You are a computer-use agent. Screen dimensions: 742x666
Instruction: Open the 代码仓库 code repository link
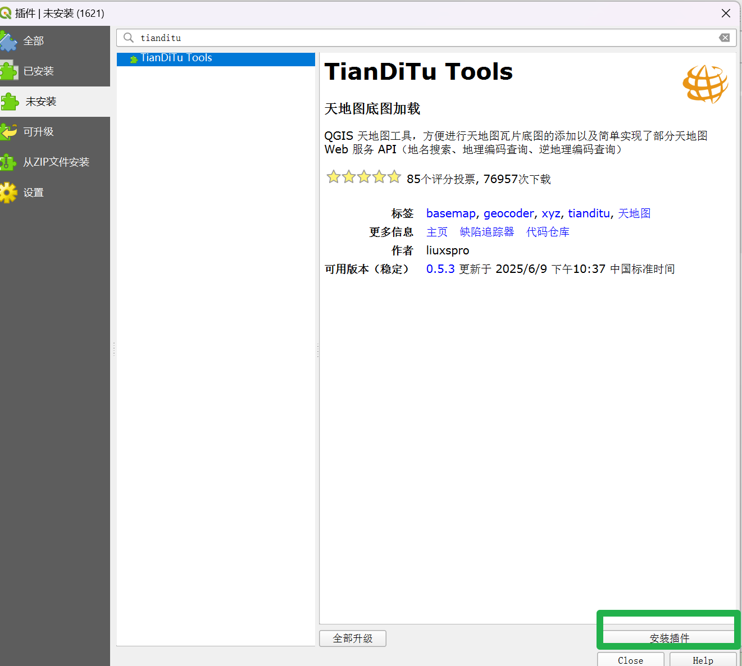548,232
